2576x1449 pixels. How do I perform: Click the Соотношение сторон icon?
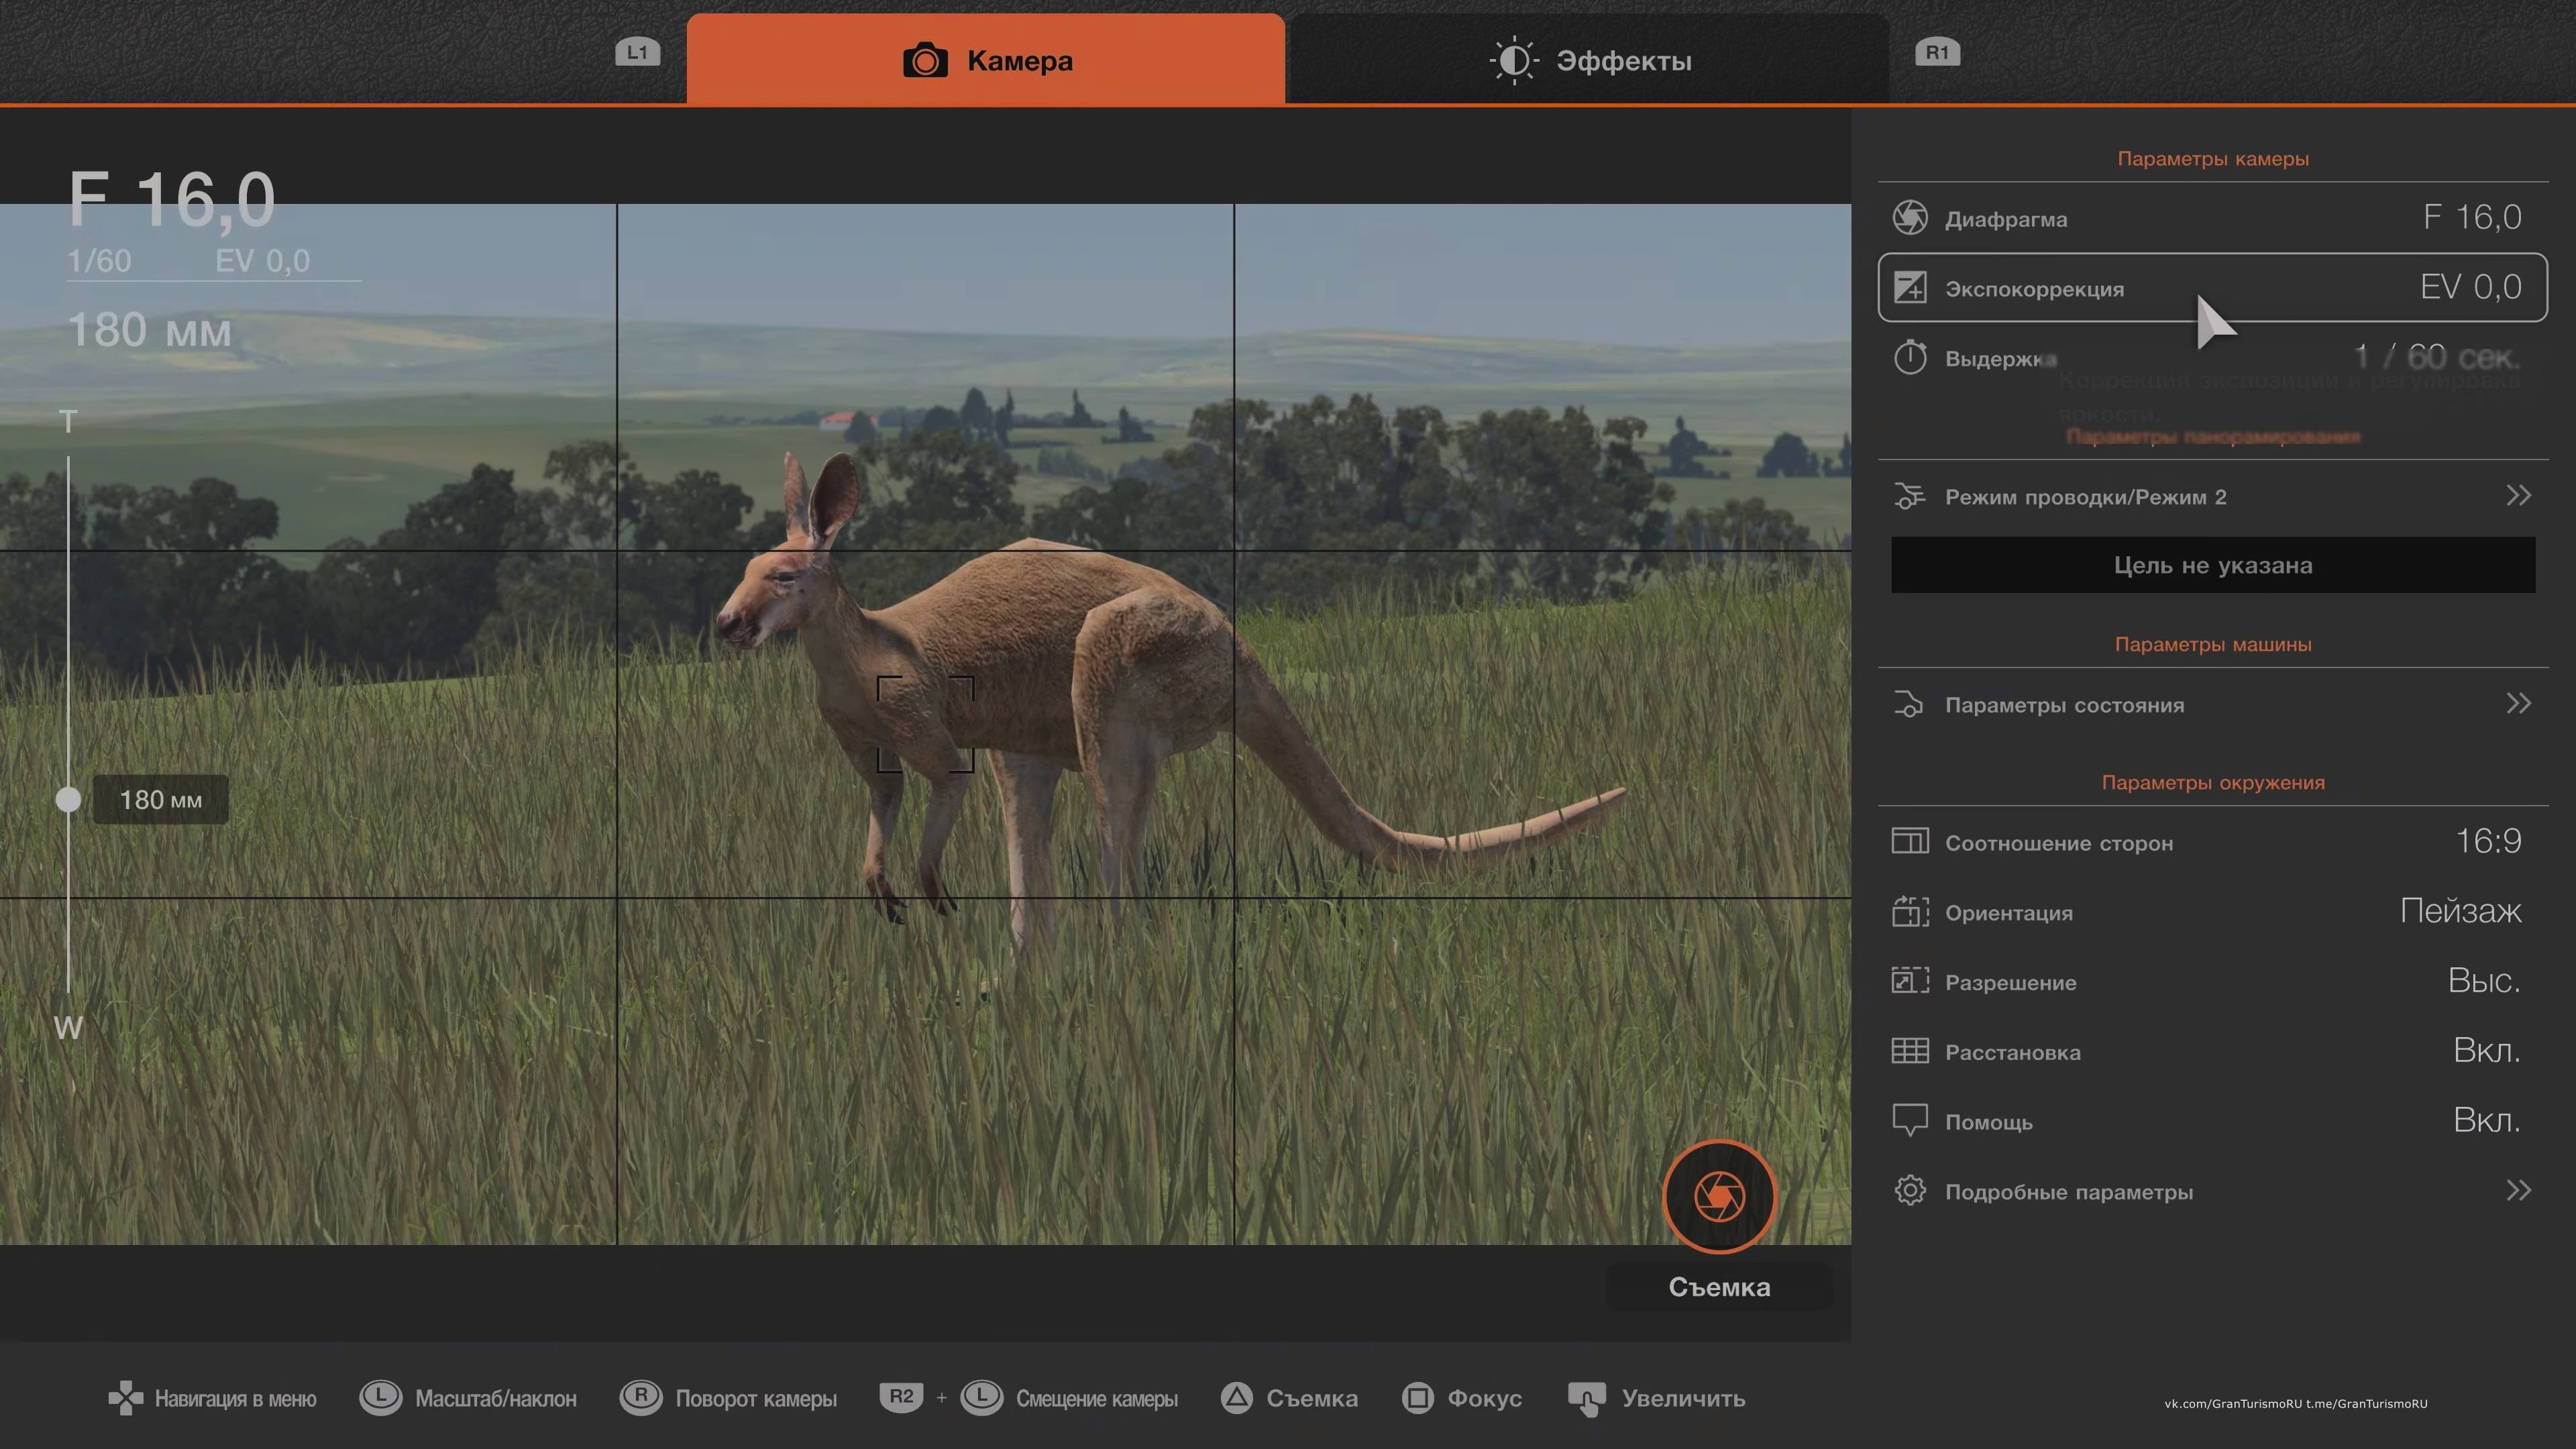point(1910,841)
